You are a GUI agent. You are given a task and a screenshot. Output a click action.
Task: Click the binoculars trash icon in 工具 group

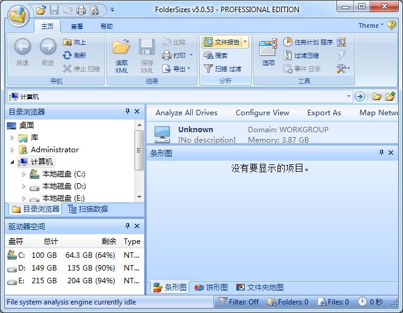(342, 42)
